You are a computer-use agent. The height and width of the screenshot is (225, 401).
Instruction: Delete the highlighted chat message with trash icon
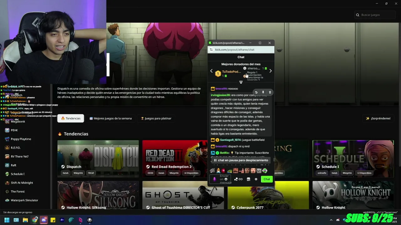point(270,92)
